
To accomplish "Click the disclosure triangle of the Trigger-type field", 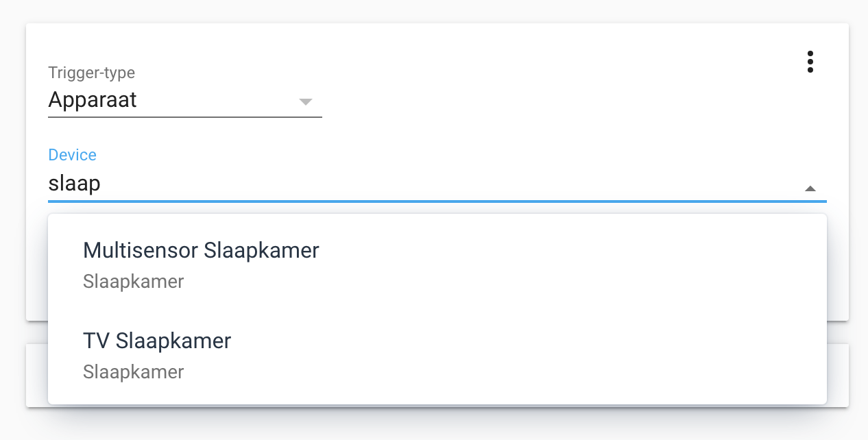I will pos(306,101).
